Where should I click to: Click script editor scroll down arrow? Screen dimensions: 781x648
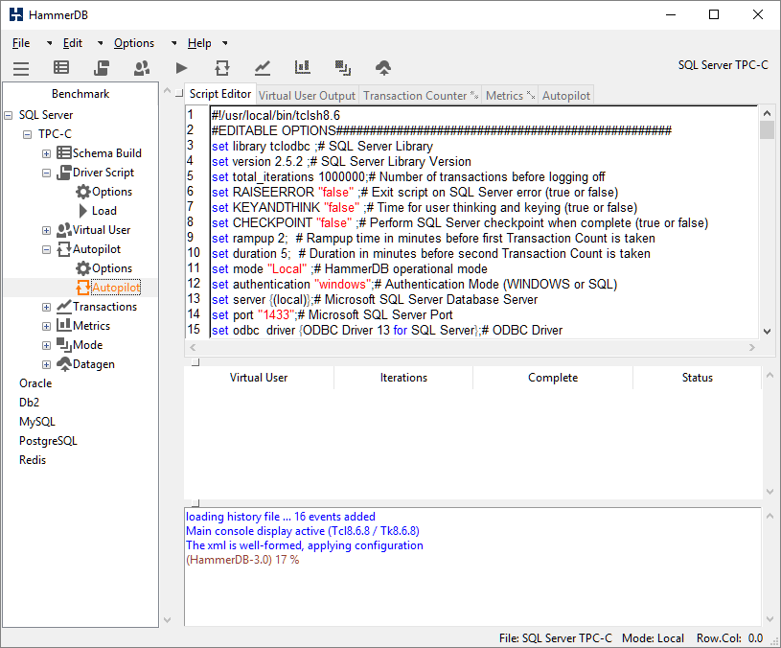[x=767, y=332]
